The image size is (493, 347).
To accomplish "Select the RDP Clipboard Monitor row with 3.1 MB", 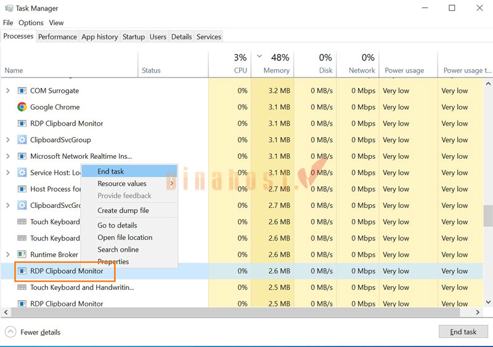I will pyautogui.click(x=242, y=124).
